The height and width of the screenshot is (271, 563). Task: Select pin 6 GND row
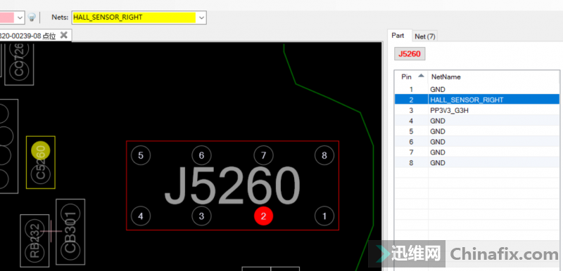click(477, 142)
